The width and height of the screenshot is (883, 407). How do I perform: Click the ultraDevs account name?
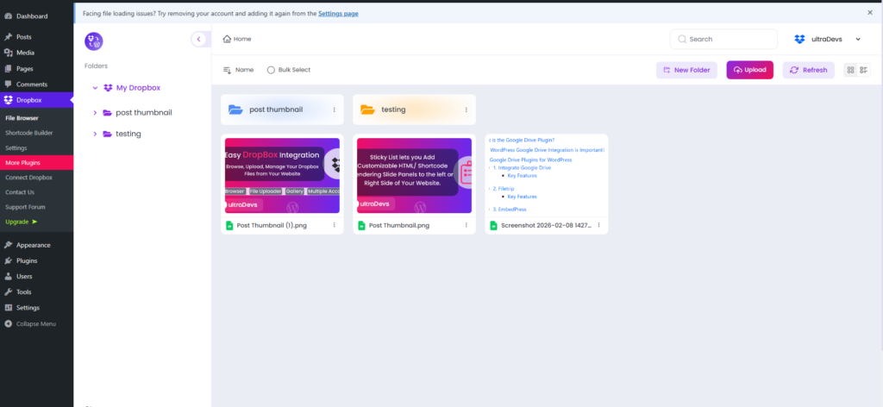[x=826, y=40]
